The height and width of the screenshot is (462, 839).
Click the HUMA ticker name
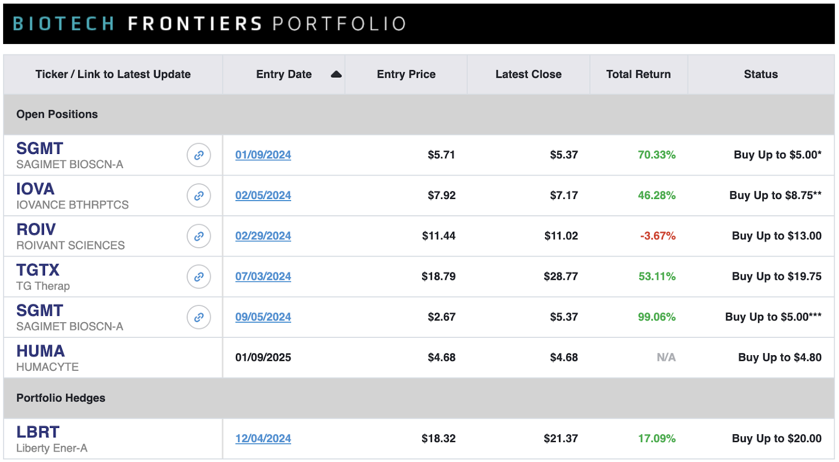pyautogui.click(x=40, y=351)
